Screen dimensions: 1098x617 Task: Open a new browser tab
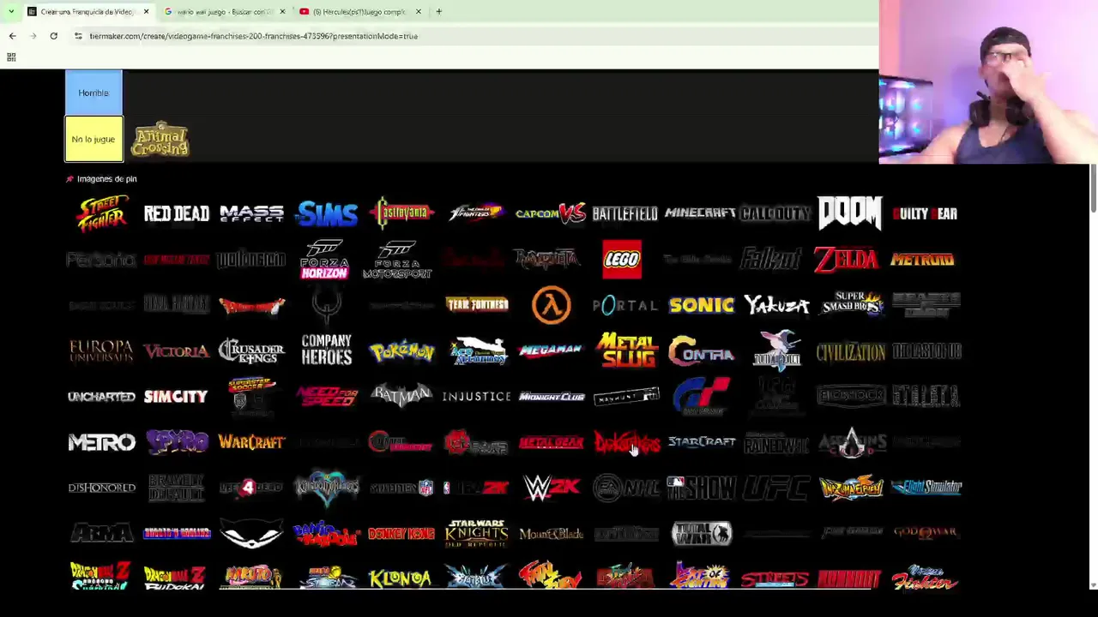[x=438, y=12]
